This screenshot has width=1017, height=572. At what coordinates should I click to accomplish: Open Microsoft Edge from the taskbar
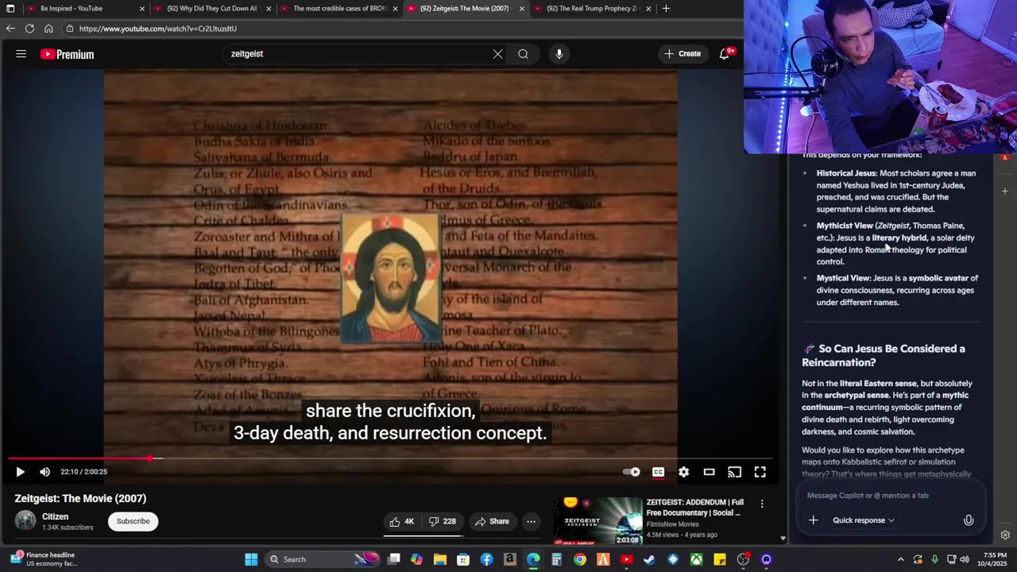[x=533, y=559]
